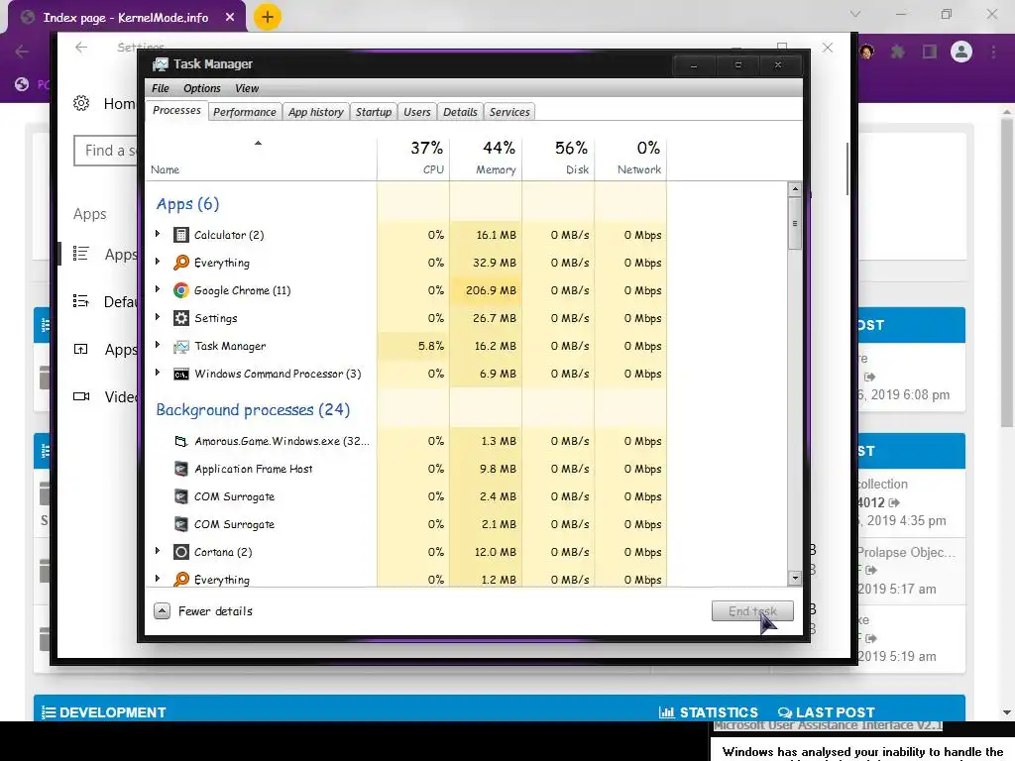The width and height of the screenshot is (1015, 761).
Task: Collapse view using Fewer details arrow button
Action: click(x=162, y=610)
